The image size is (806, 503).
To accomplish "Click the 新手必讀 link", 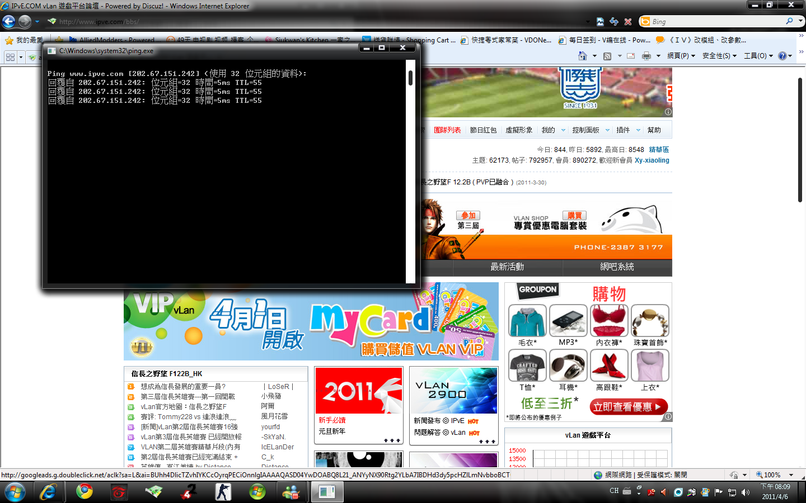I will [x=332, y=420].
